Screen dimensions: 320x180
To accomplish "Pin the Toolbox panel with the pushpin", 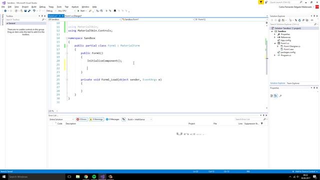I will click(x=42, y=16).
